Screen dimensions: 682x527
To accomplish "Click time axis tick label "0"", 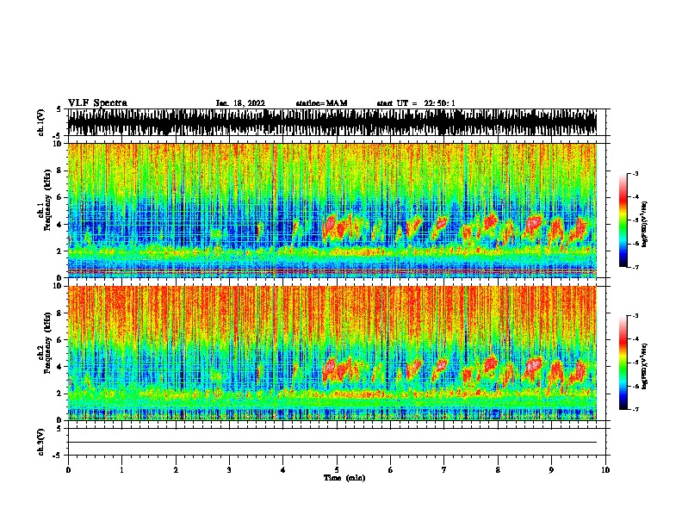I will (x=68, y=470).
